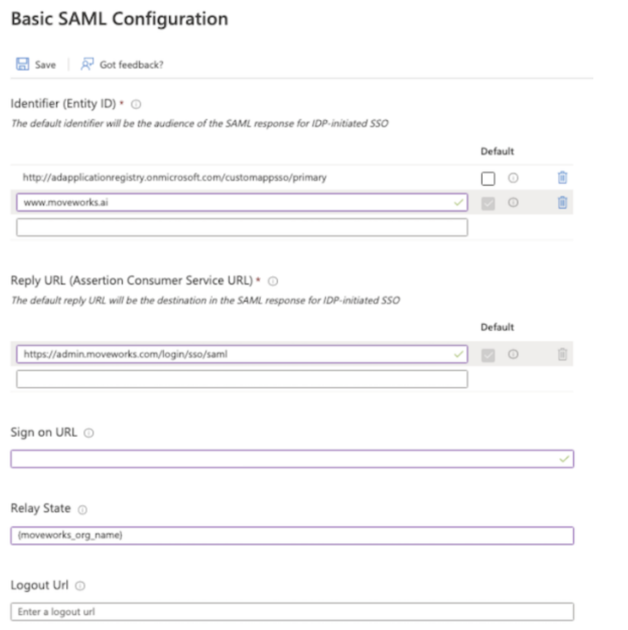Click trash icon for the saml reply URL
This screenshot has height=630, width=628.
(x=562, y=354)
